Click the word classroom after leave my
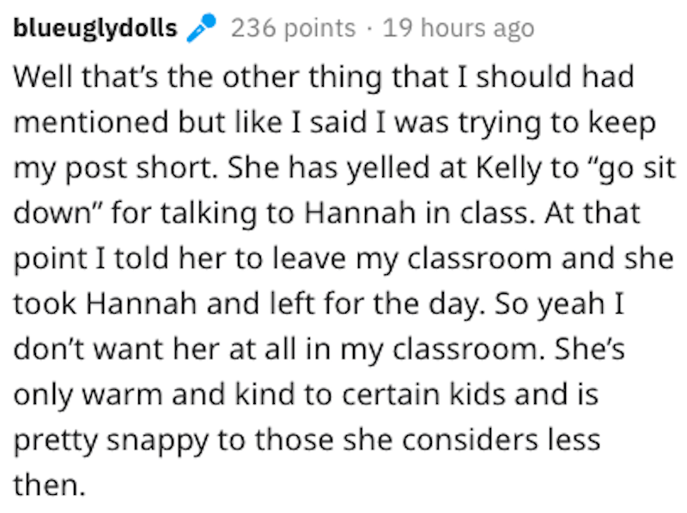The image size is (687, 513). pos(479,259)
